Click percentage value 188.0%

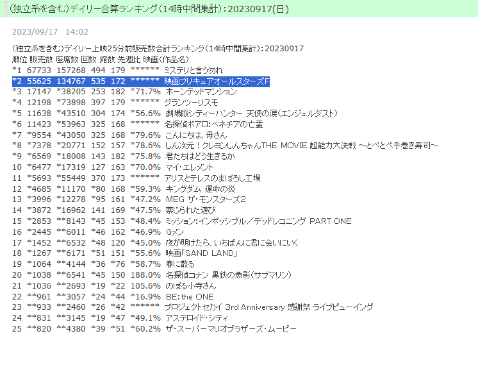pyautogui.click(x=145, y=275)
